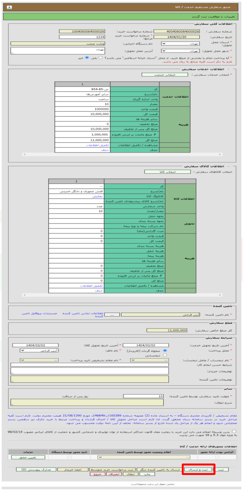Image resolution: width=243 pixels, height=491 pixels.
Task: Click حذف link in goods table
Action: 100,291
